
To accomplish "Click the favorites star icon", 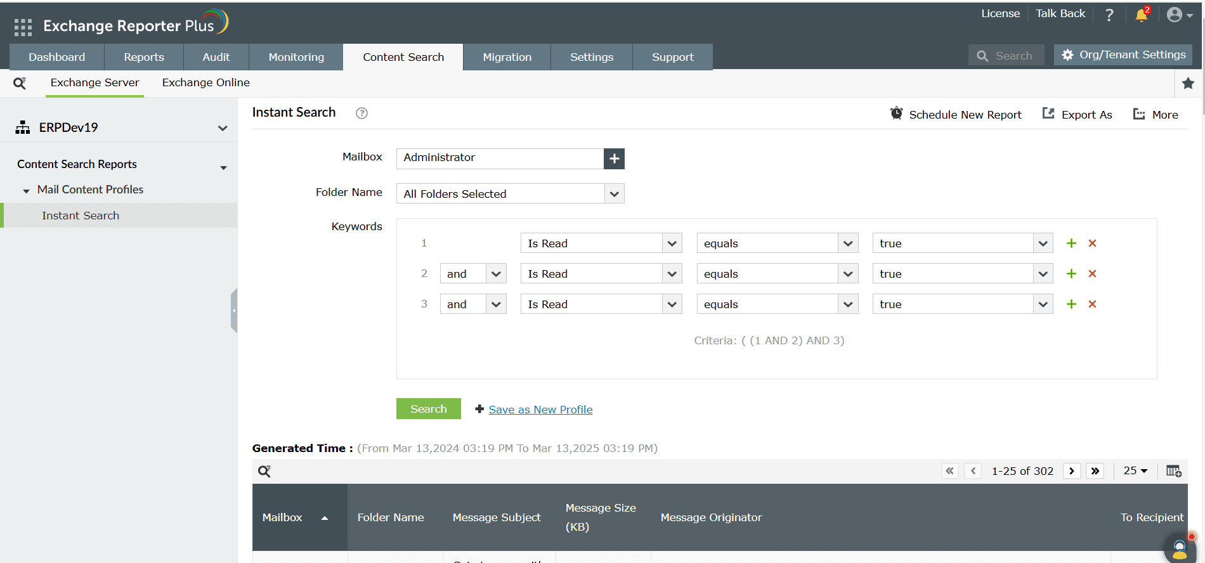I will 1189,83.
